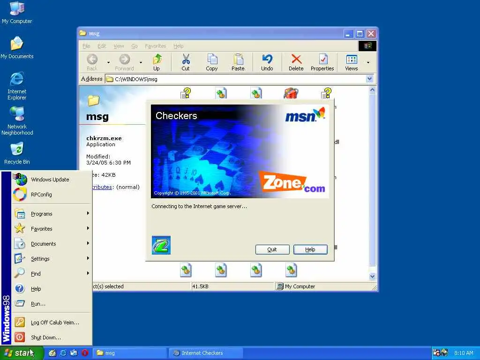Click the tray icon showing number 38
Screen dimensions: 480x360
pos(436,352)
